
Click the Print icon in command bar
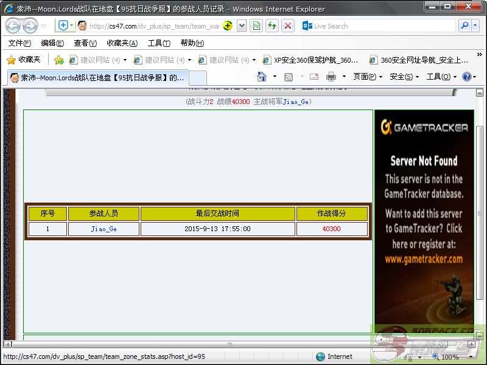pos(331,77)
